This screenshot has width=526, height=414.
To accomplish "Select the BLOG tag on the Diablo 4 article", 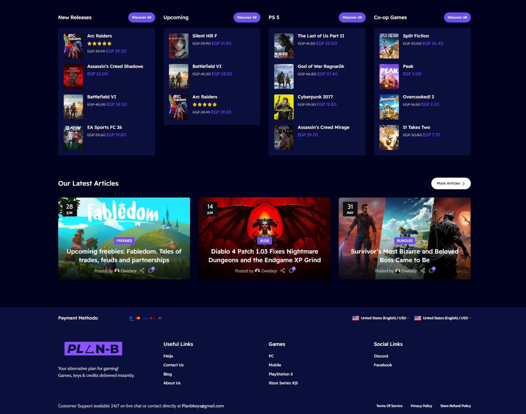I will pos(265,241).
